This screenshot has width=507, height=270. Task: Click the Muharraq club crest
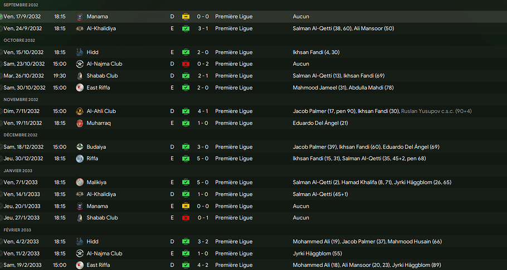(80, 123)
